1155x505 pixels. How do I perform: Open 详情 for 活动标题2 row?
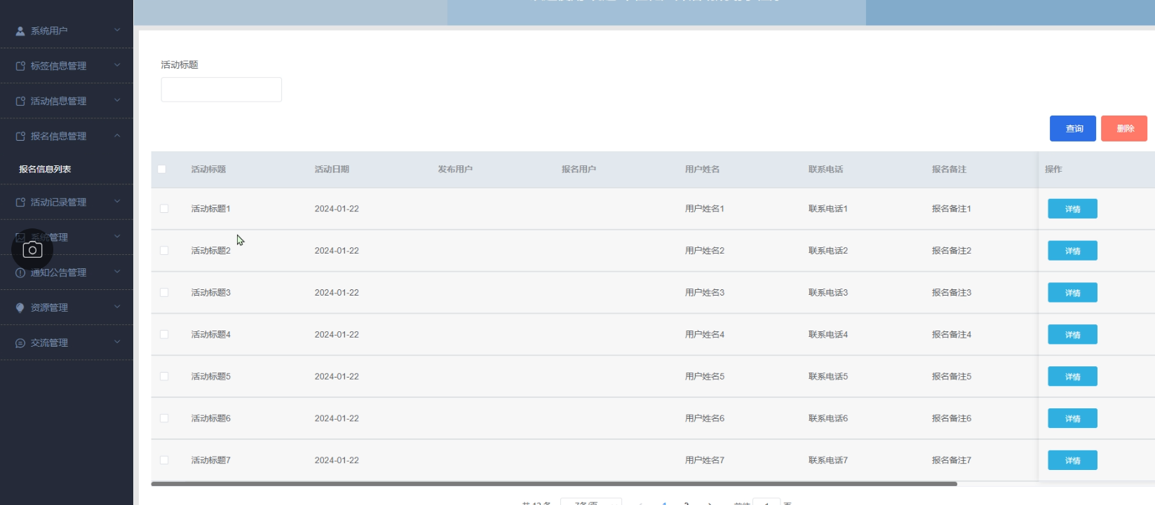(x=1072, y=251)
